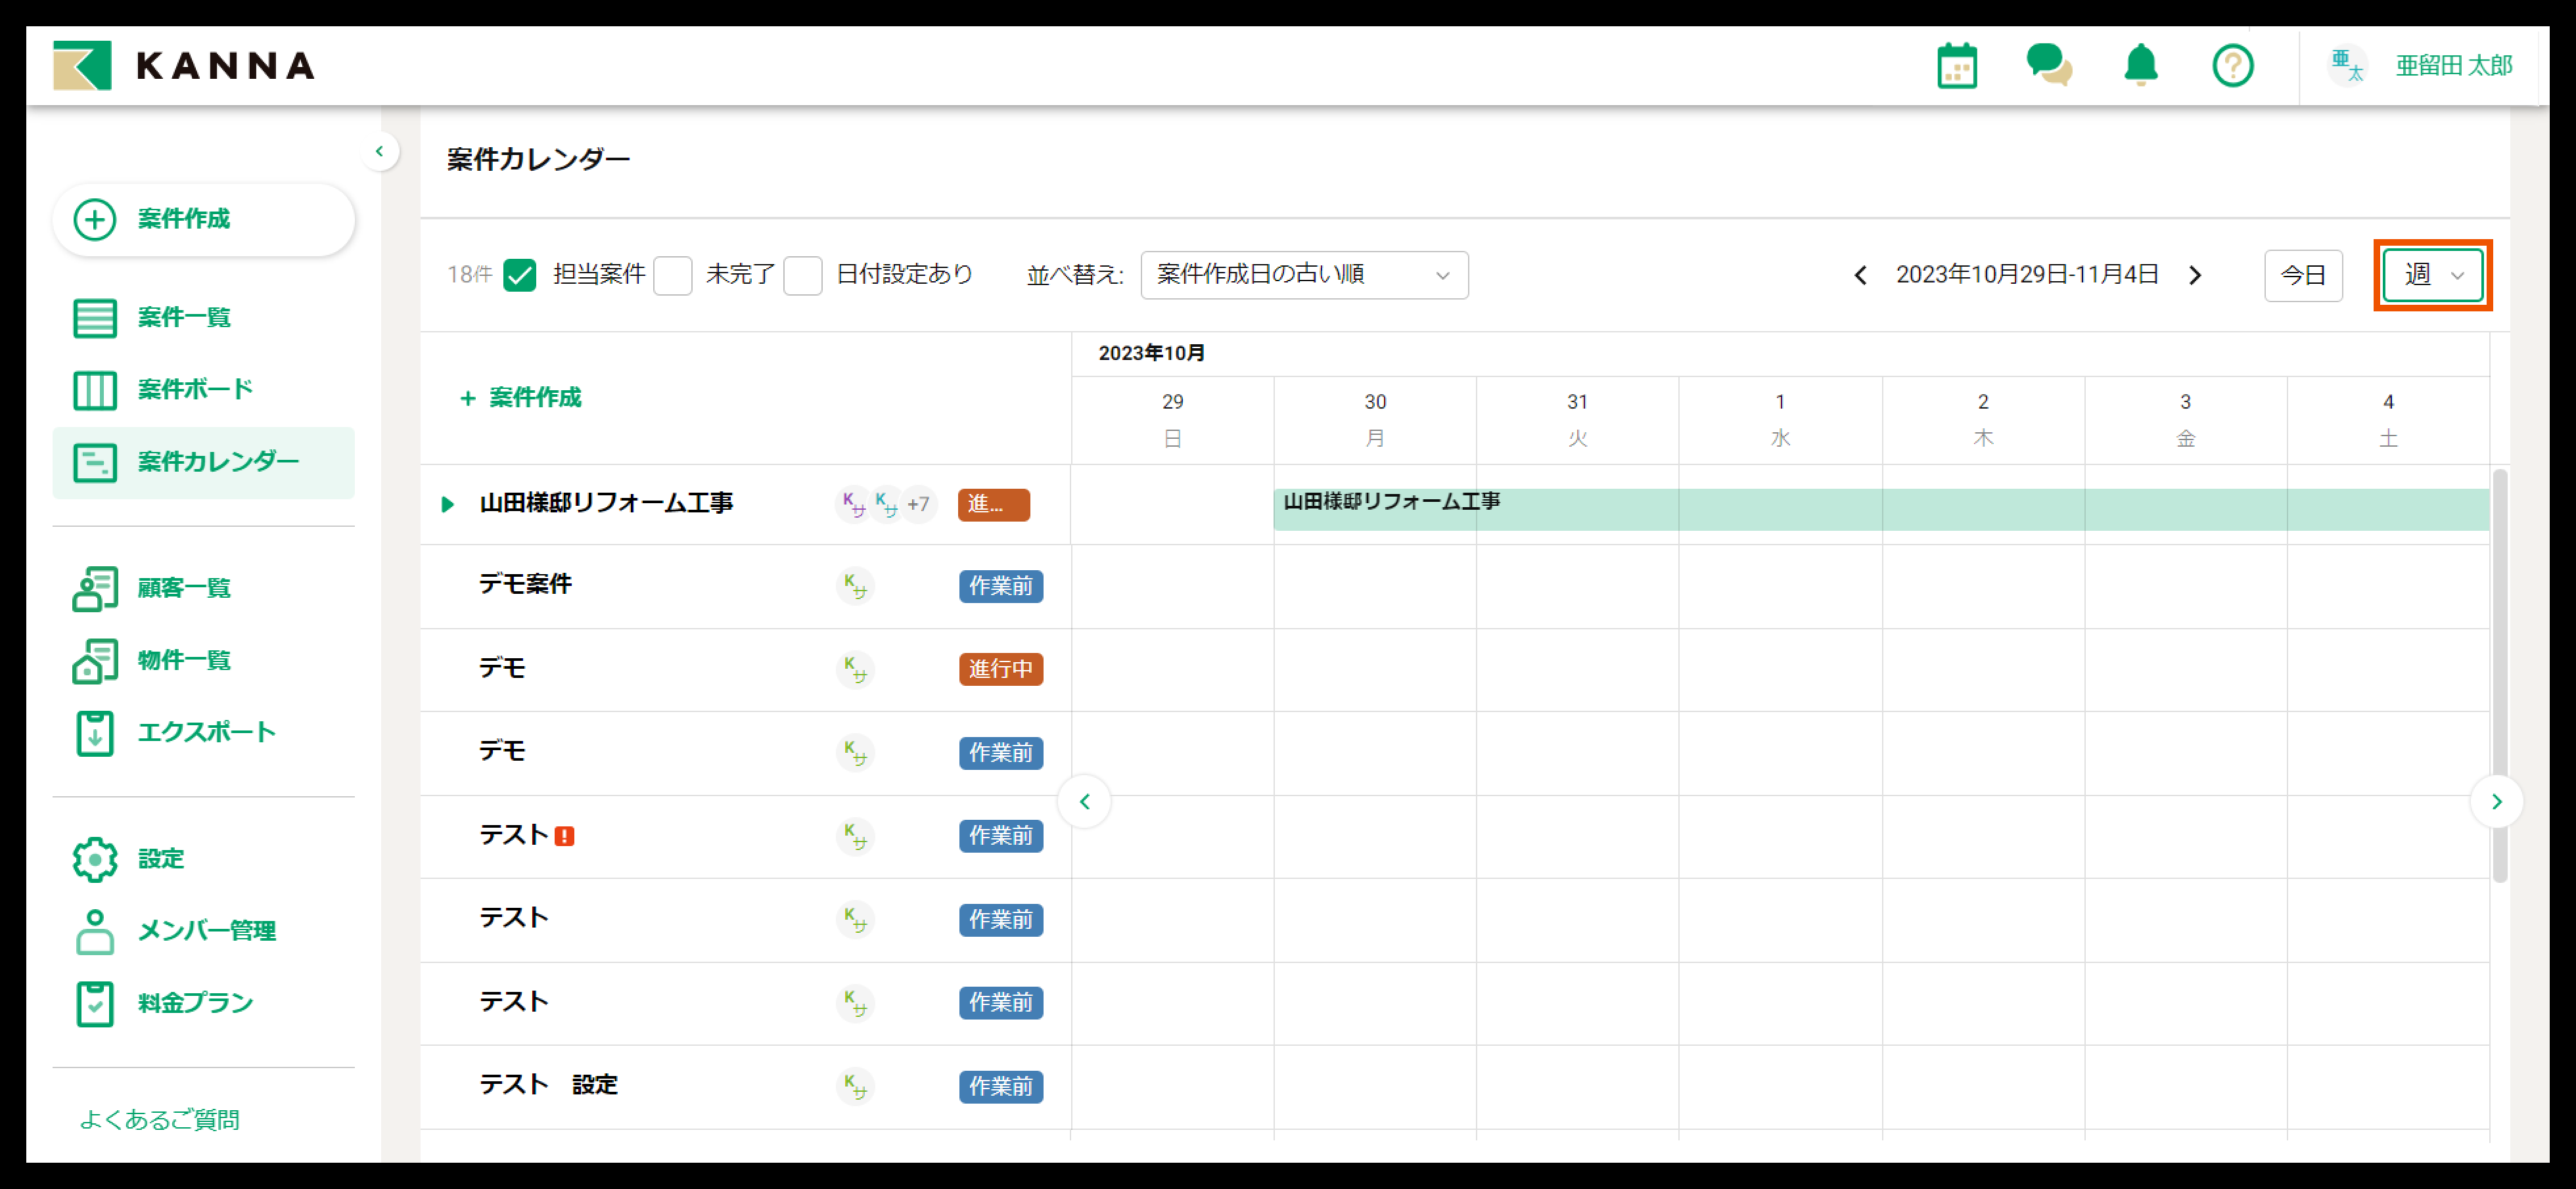Uncheck the 担当案件 checkbox

click(x=520, y=275)
